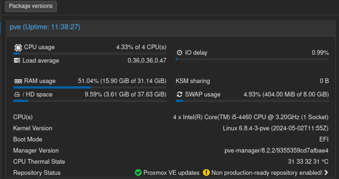
Task: Open the Package versions dialog
Action: point(31,6)
